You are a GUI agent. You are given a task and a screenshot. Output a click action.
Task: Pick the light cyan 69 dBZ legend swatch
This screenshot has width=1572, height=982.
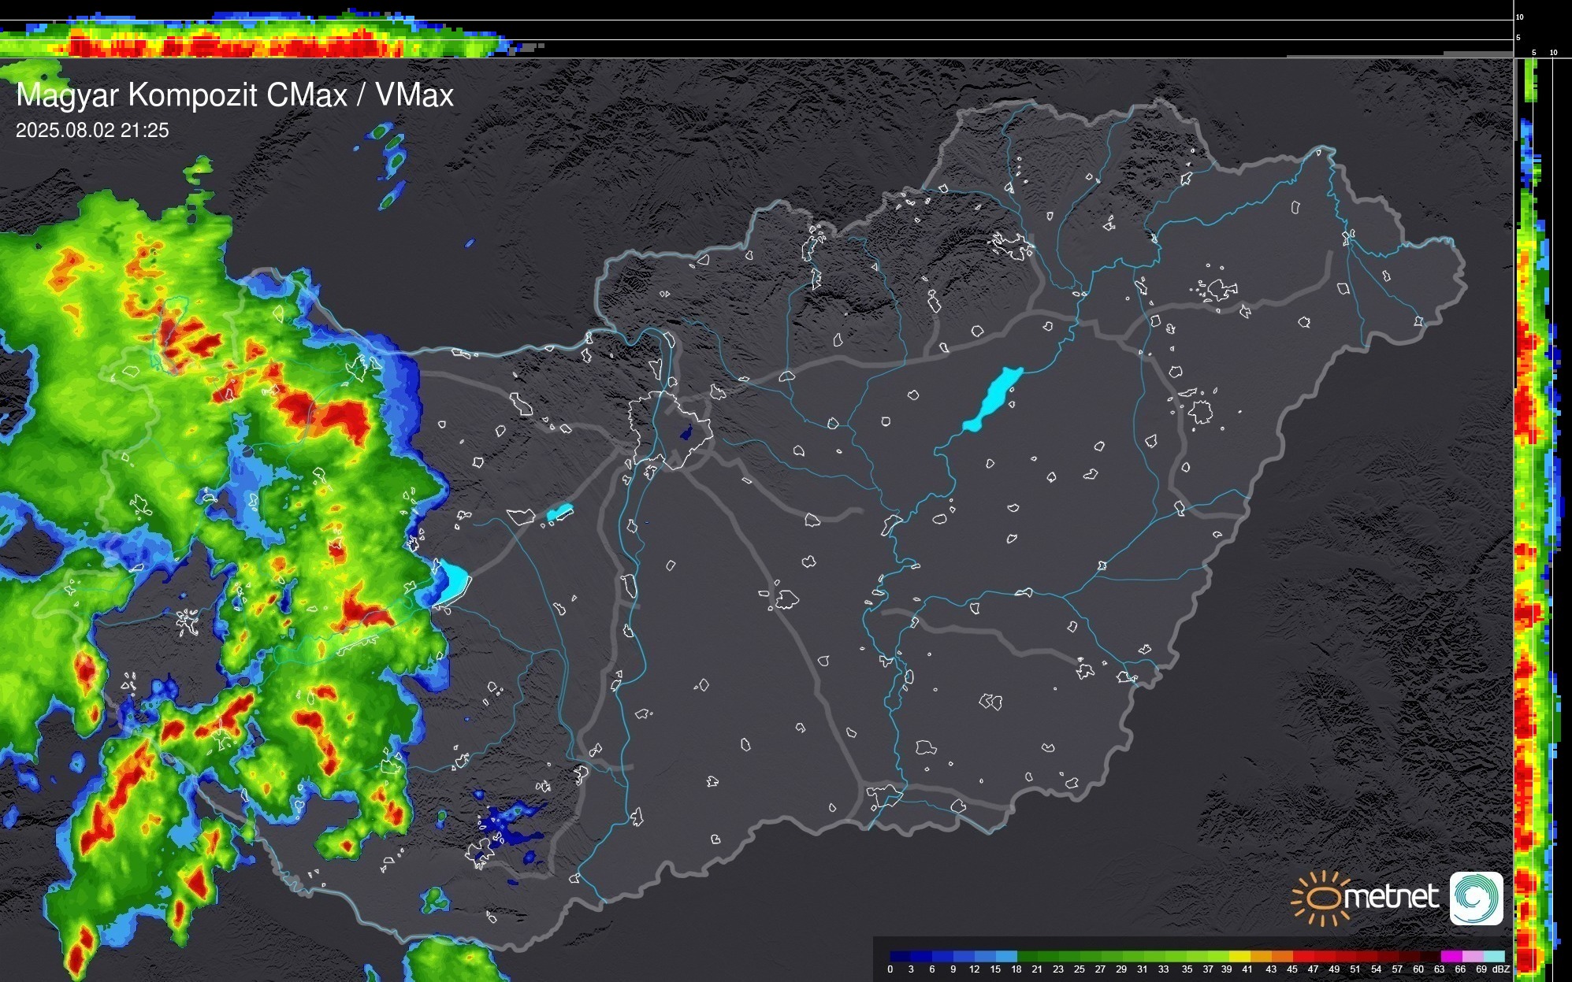[1493, 956]
